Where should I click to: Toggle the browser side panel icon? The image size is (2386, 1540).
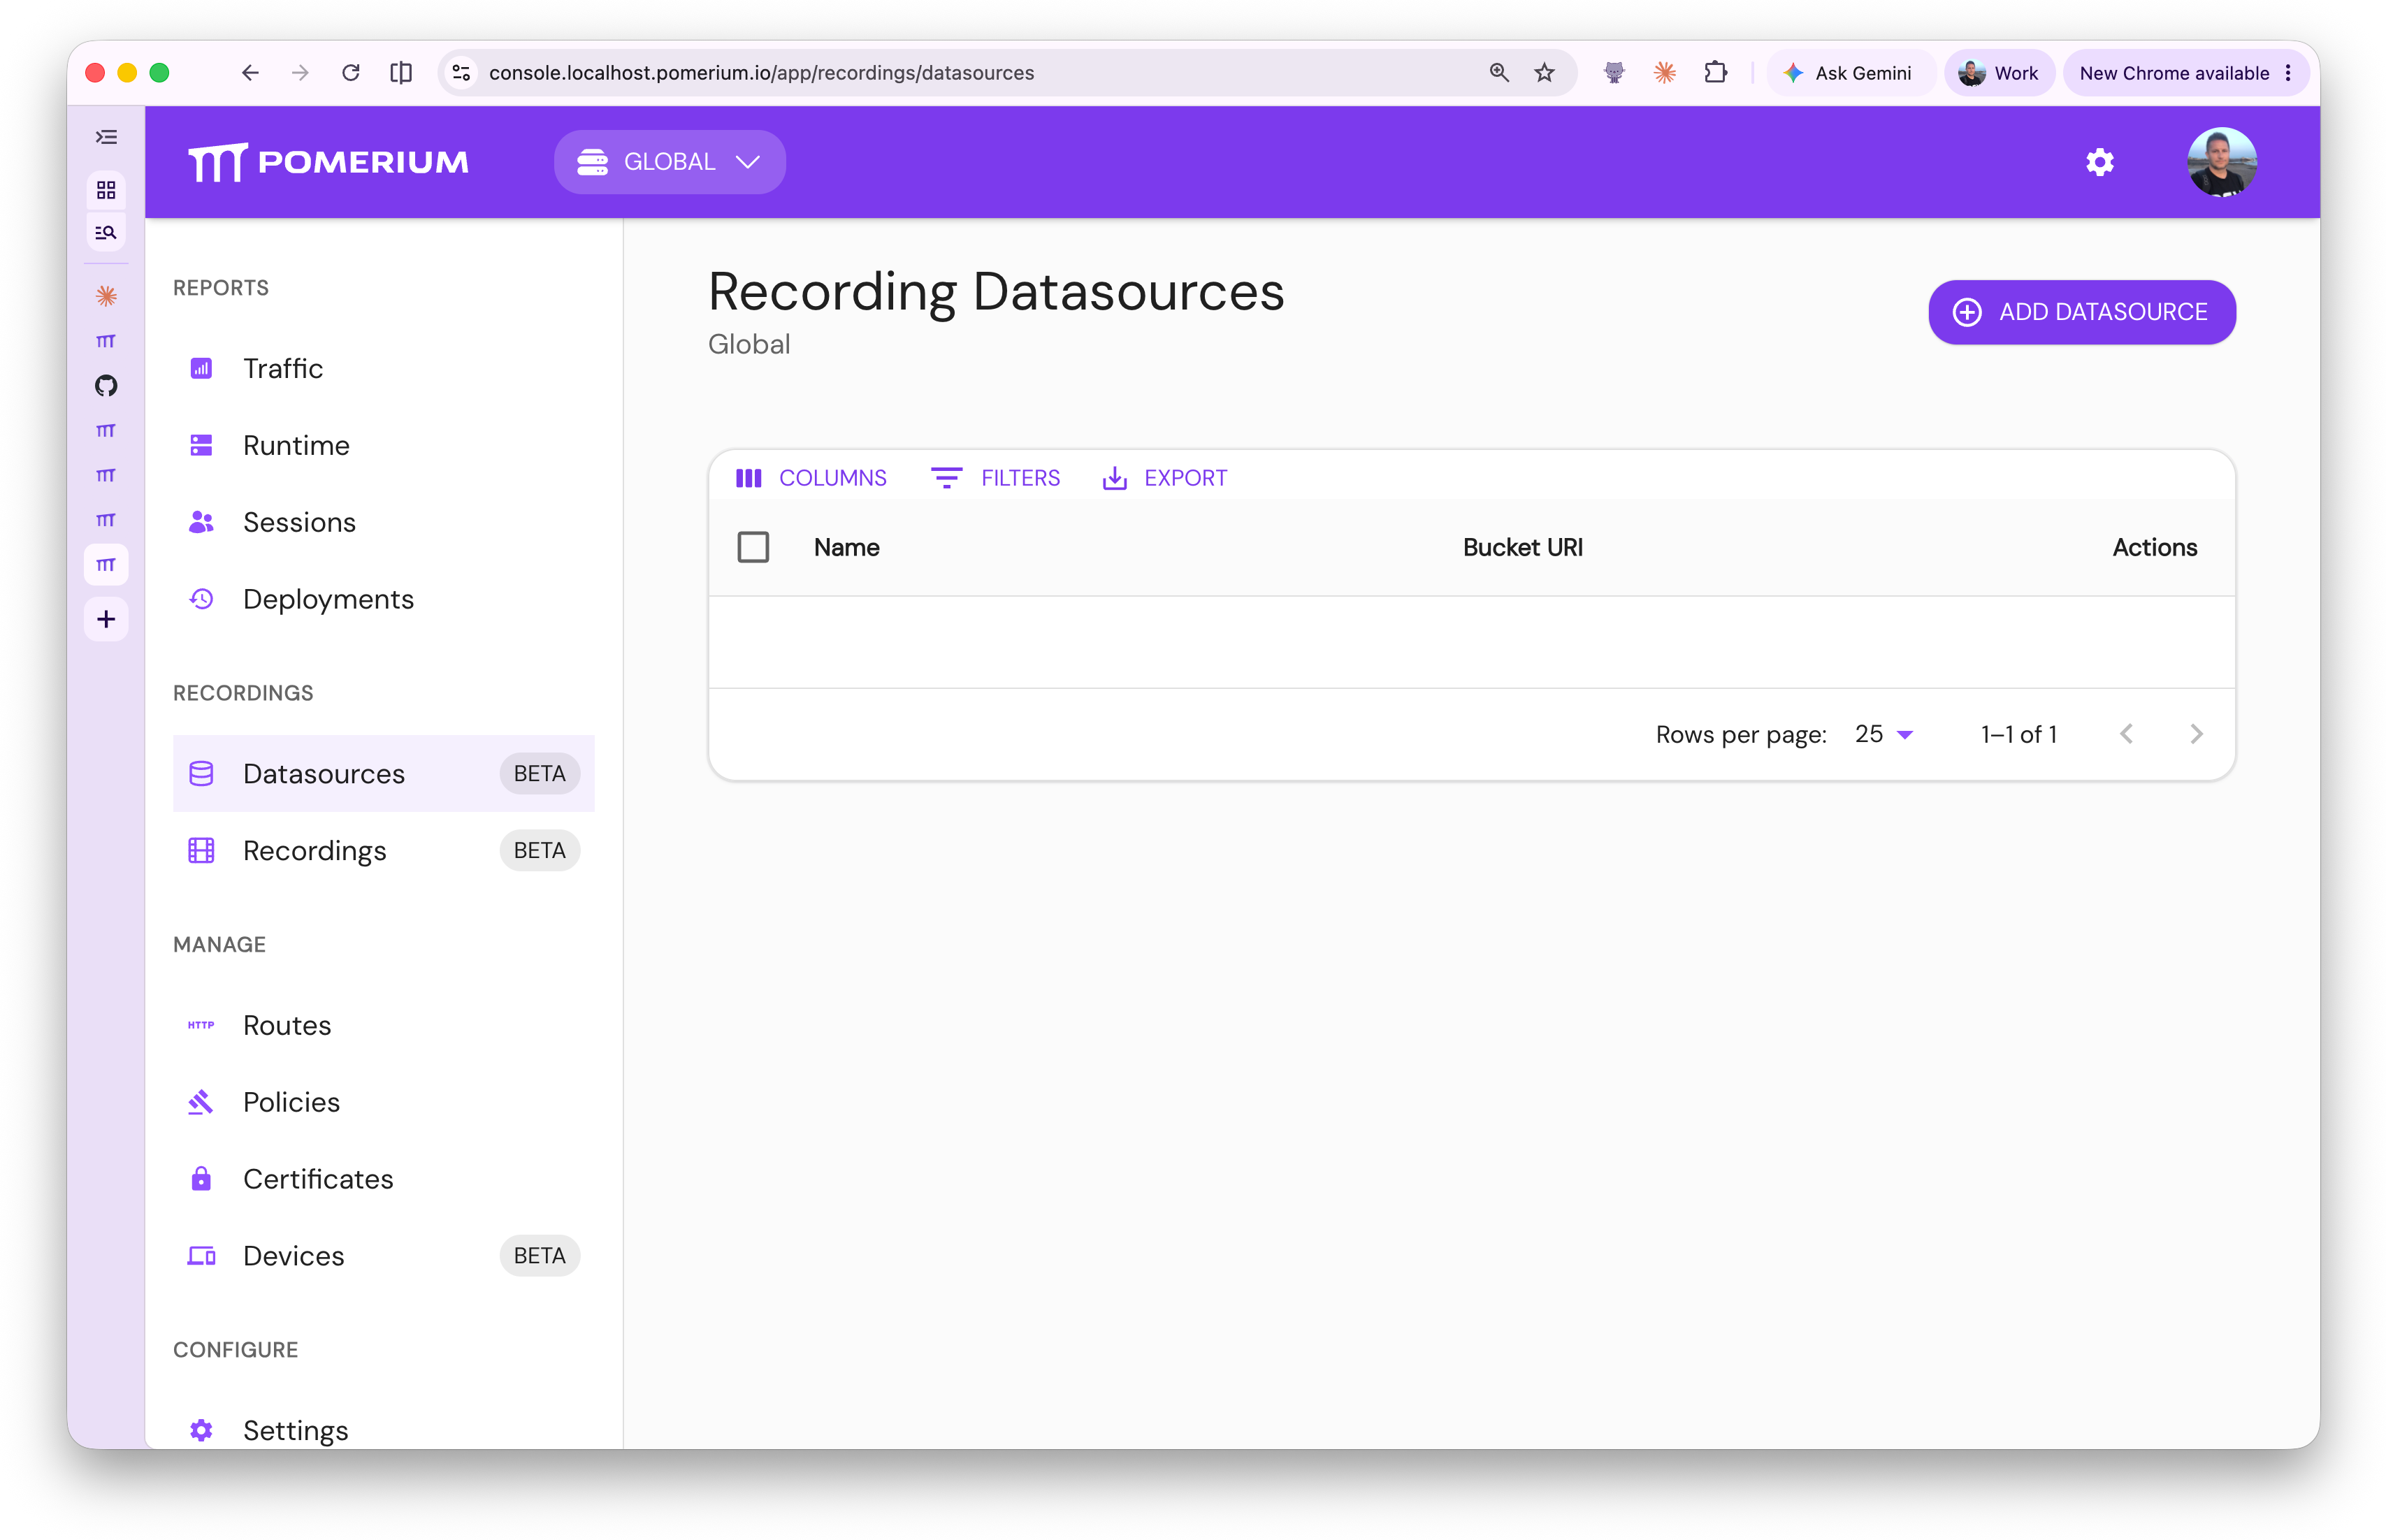point(401,73)
